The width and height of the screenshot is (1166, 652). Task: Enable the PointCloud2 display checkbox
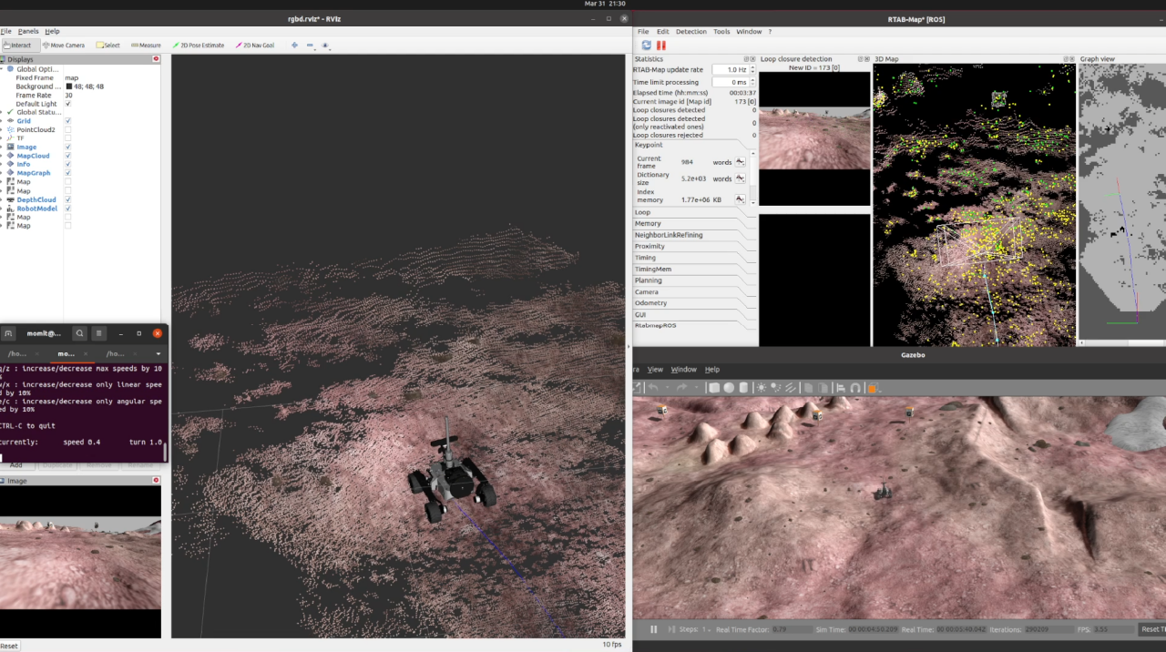click(67, 129)
